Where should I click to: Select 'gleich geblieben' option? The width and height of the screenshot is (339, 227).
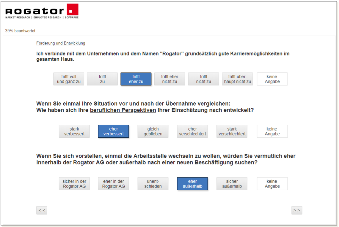tap(153, 131)
